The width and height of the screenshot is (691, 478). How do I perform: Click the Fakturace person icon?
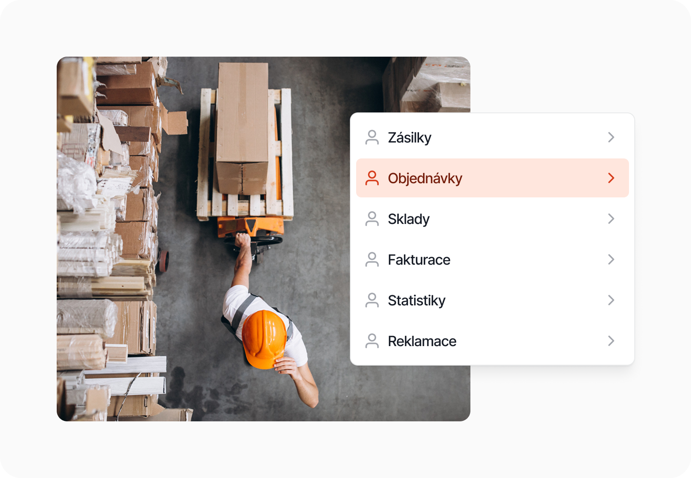(x=372, y=260)
